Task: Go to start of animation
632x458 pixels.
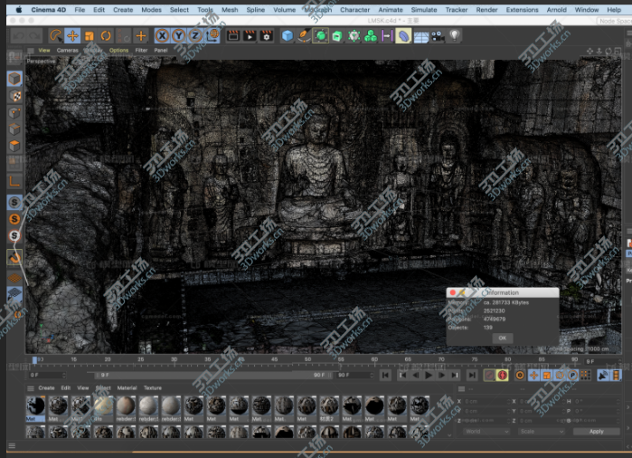Action: coord(385,376)
